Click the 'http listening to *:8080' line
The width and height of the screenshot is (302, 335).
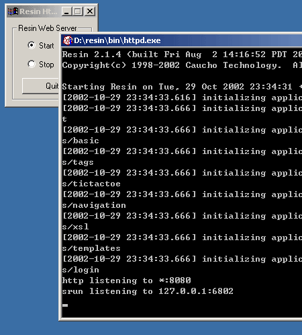tap(126, 281)
